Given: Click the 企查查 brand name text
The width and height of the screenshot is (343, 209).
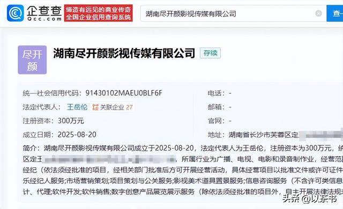Looking at the screenshot, I should (x=44, y=11).
